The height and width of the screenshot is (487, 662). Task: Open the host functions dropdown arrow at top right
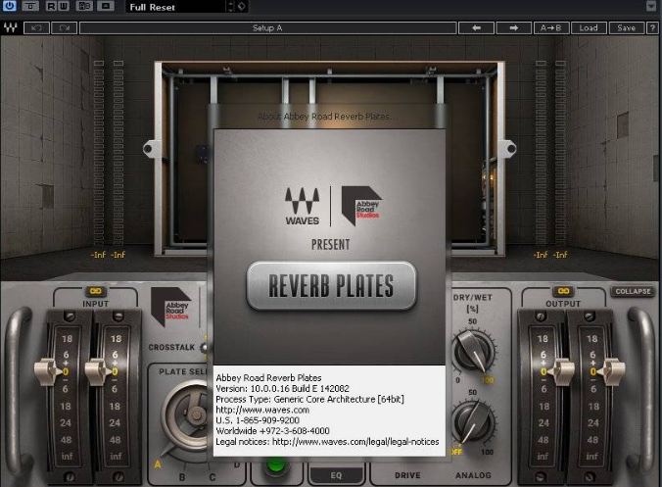click(652, 6)
